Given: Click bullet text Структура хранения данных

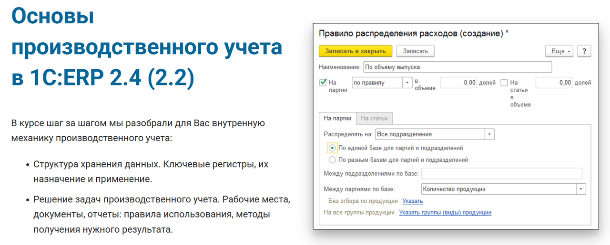Looking at the screenshot, I should pyautogui.click(x=97, y=164).
